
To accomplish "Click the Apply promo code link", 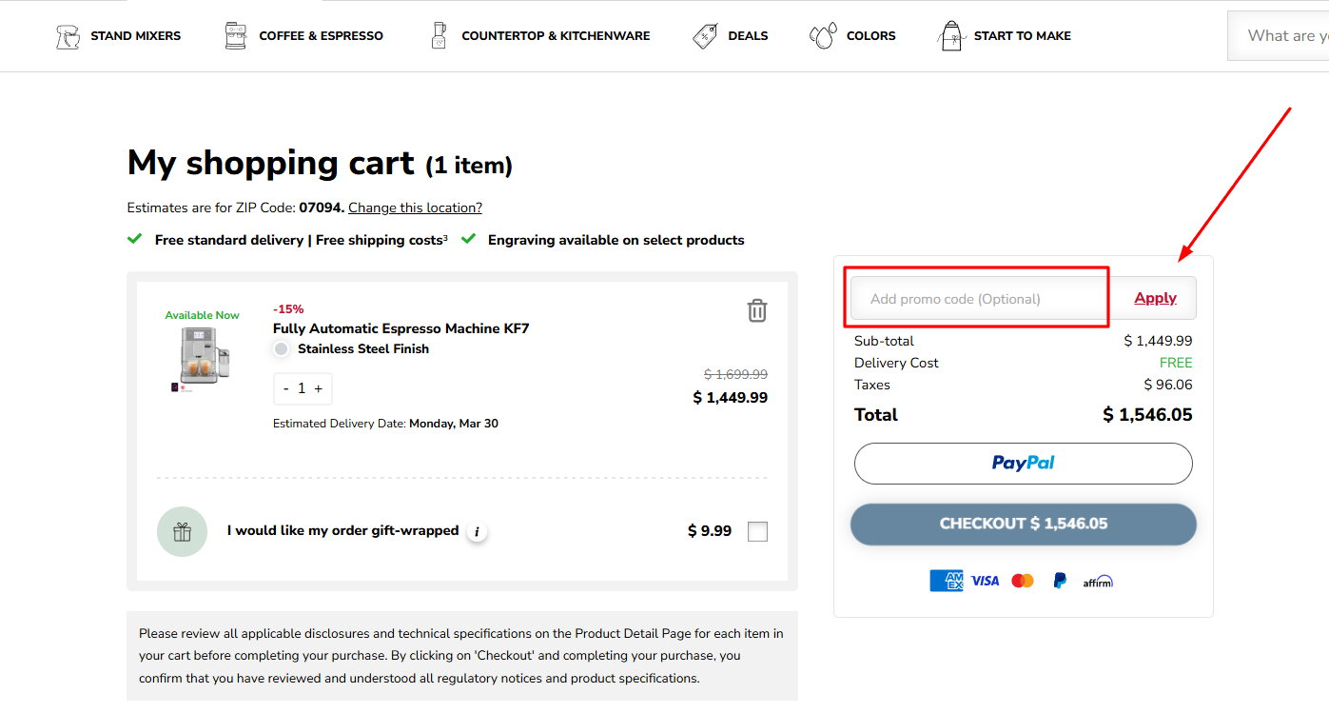I will [1154, 298].
